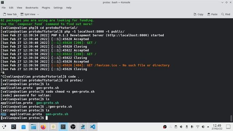Click the terminal prompt cursor
Screen dimensions: 233x131
click(47, 118)
